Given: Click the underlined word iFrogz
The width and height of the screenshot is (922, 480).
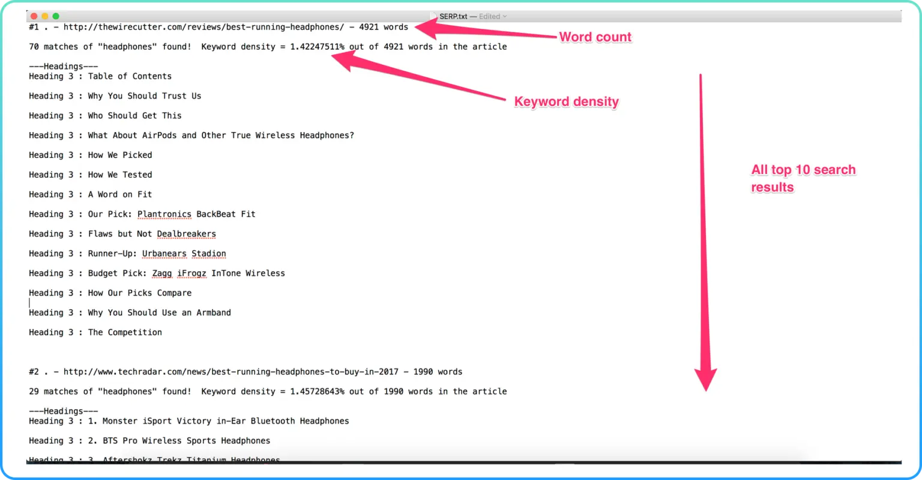Looking at the screenshot, I should click(191, 274).
